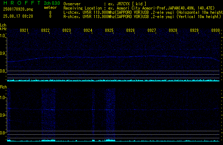Click the Rch cyan amplitude bar graph
Image resolution: width=223 pixels, height=145 pixels.
tap(113, 140)
